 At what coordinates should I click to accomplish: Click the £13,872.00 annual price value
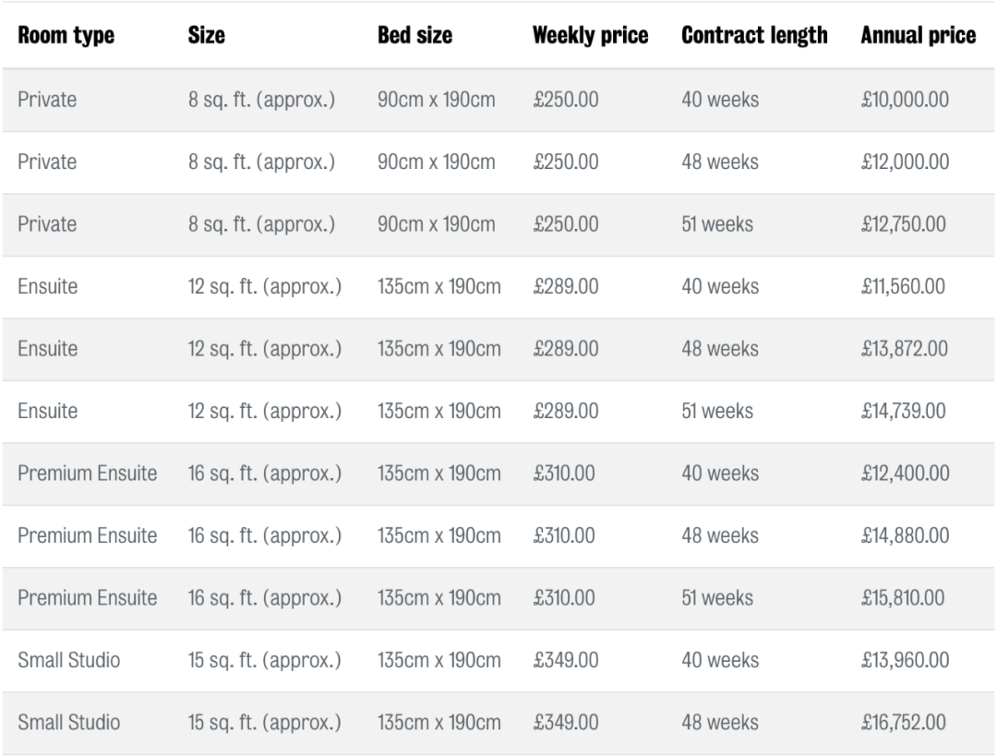(x=903, y=349)
